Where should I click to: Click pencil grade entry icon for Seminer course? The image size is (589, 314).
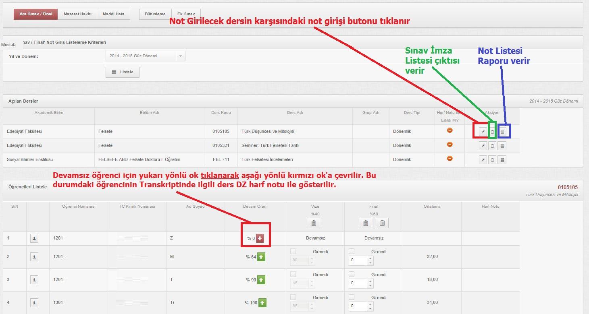(x=483, y=146)
